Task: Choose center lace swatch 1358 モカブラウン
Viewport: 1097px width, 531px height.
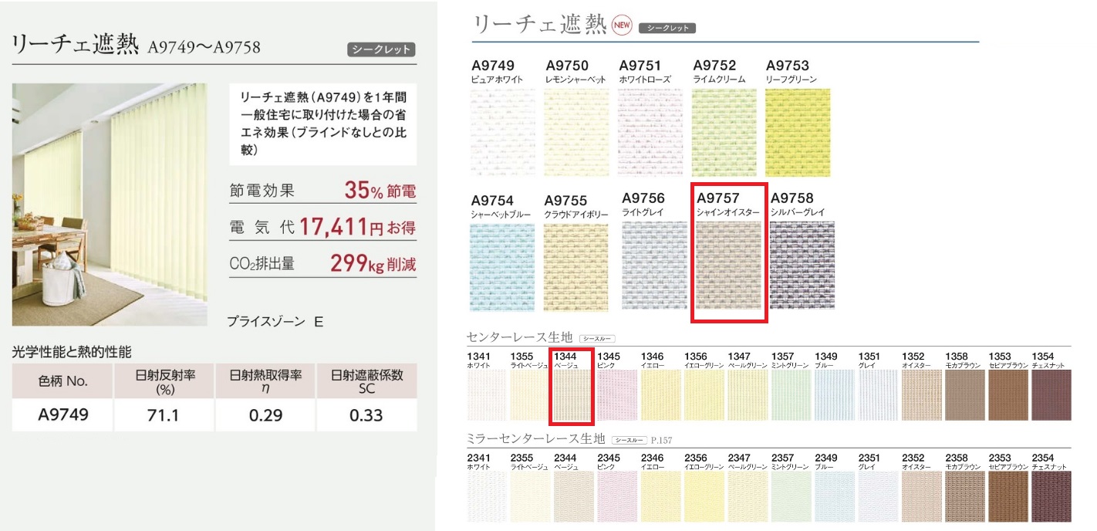Action: point(965,394)
